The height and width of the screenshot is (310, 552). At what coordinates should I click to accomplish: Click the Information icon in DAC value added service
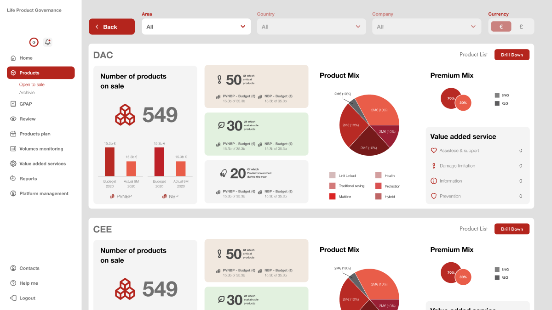point(433,181)
